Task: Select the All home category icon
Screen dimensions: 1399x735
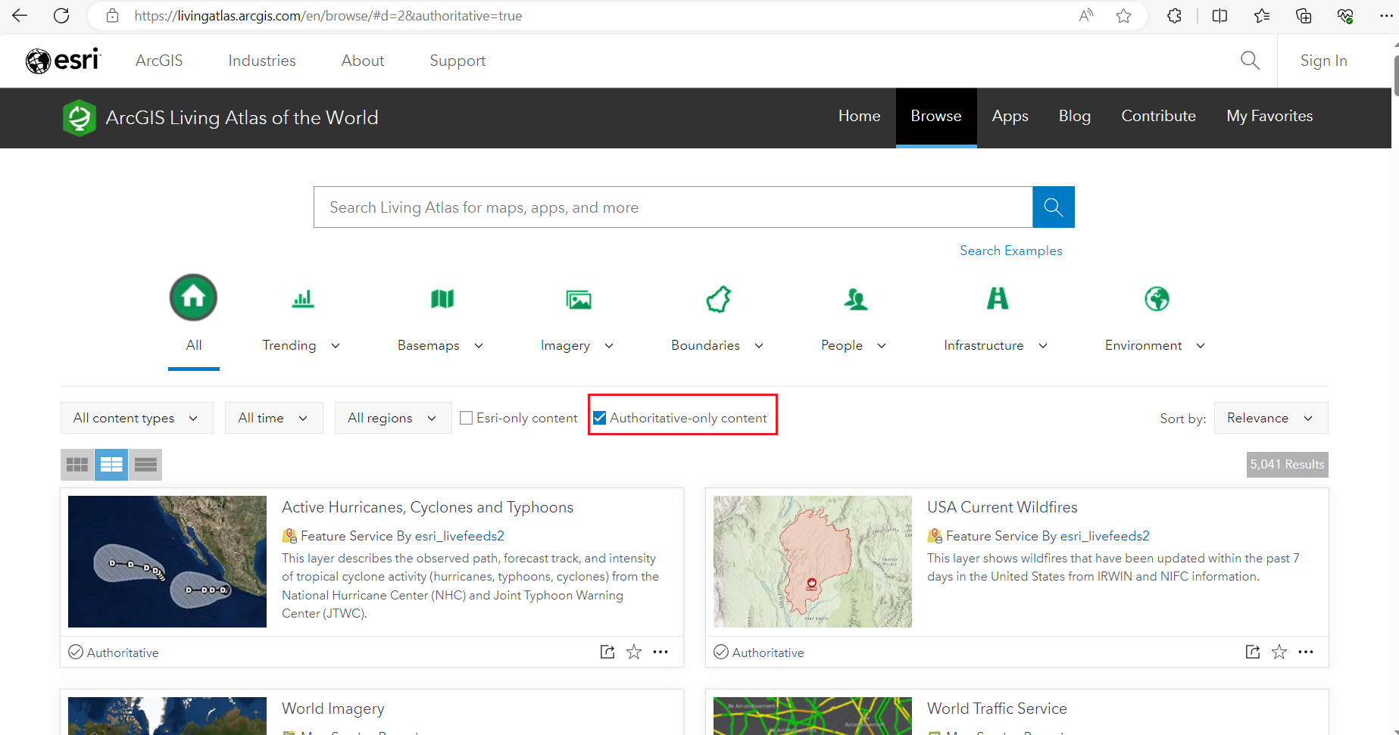Action: pos(193,297)
